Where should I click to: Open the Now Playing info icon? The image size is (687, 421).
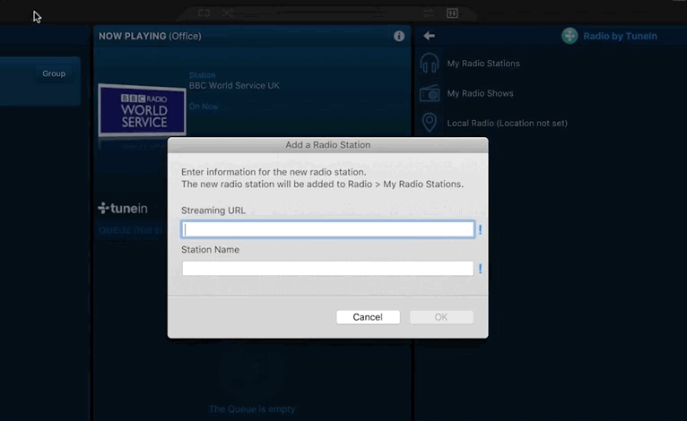click(399, 36)
